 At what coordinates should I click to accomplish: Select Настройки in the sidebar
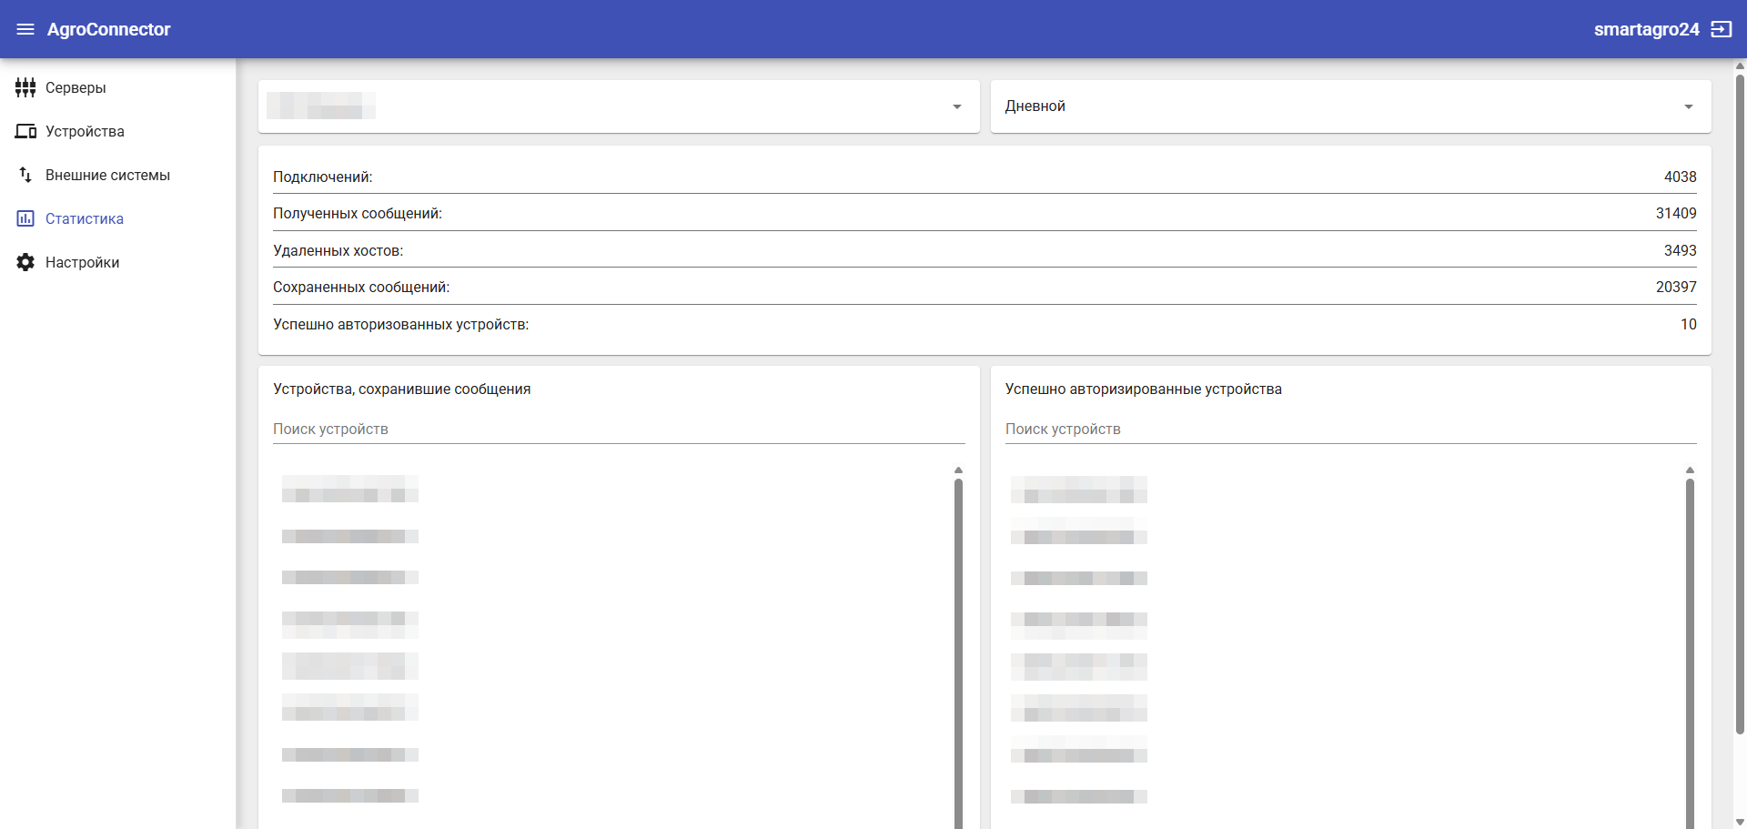[x=82, y=262]
